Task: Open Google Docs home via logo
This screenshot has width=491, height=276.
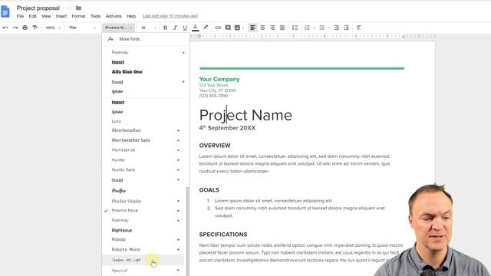Action: click(x=5, y=11)
